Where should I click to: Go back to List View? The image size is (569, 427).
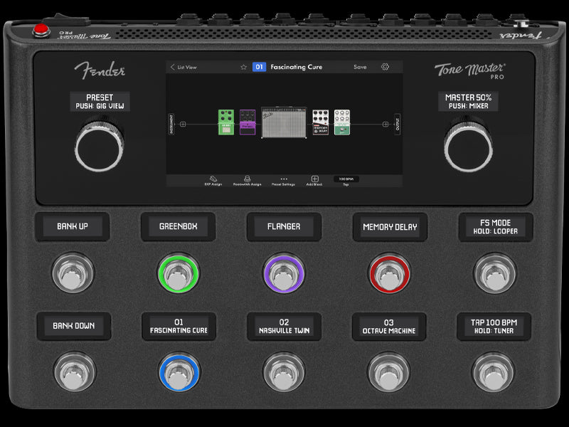pyautogui.click(x=183, y=67)
